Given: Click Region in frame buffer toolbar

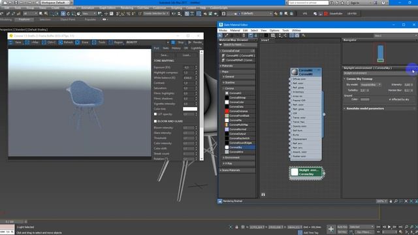Looking at the screenshot, I should [116, 42].
